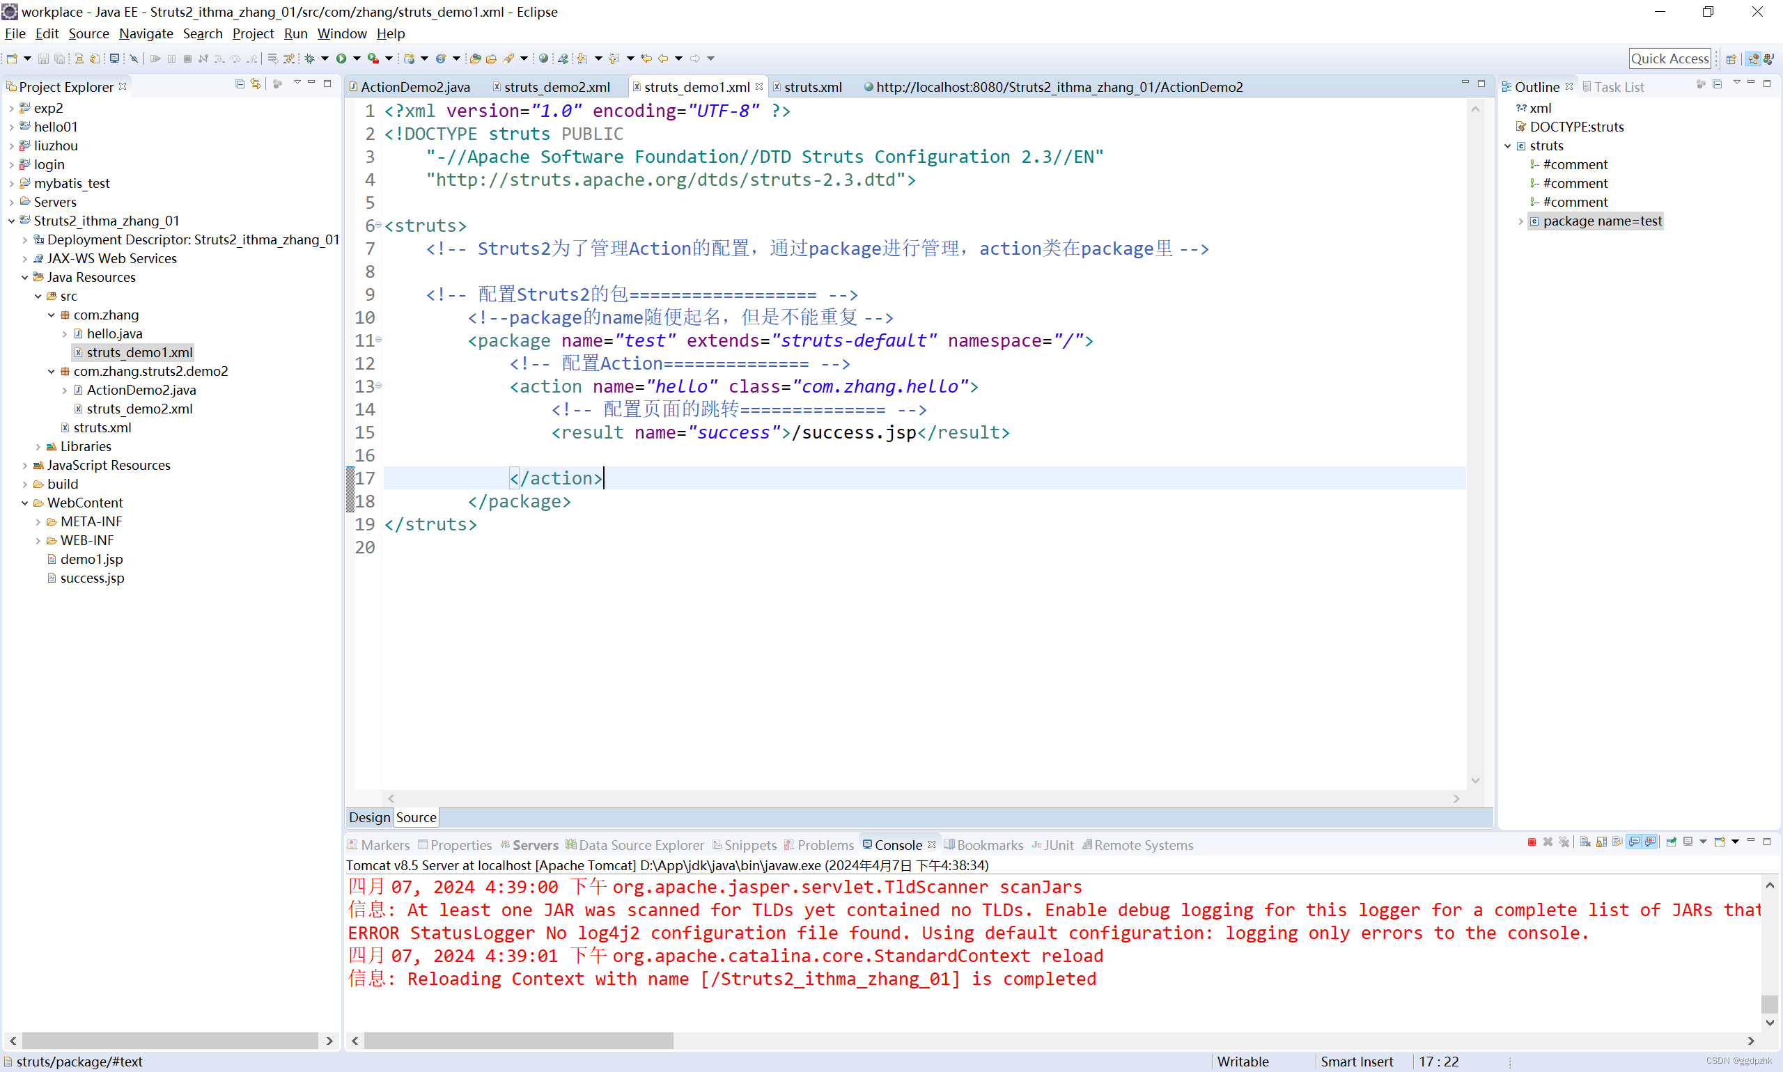This screenshot has height=1072, width=1783.
Task: Click the Skip All Breakpoints toolbar icon
Action: [x=134, y=58]
